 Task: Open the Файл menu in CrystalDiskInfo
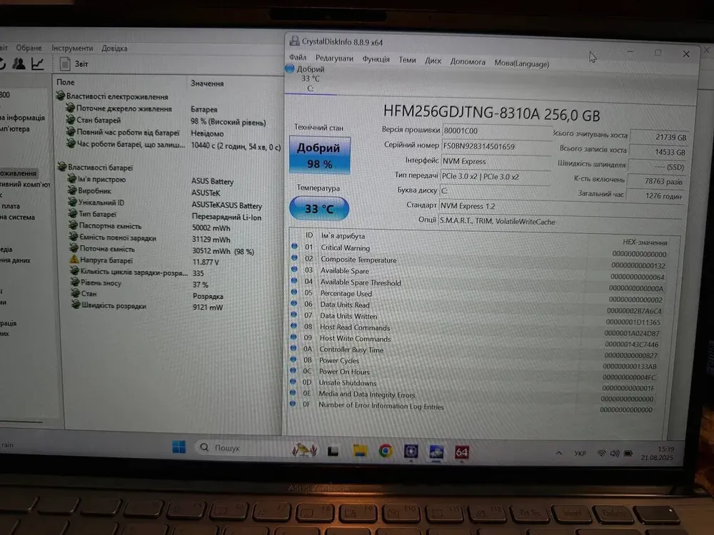(298, 58)
